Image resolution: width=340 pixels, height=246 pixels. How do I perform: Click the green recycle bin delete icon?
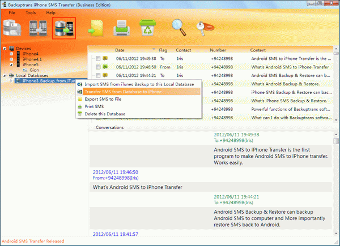pyautogui.click(x=148, y=28)
